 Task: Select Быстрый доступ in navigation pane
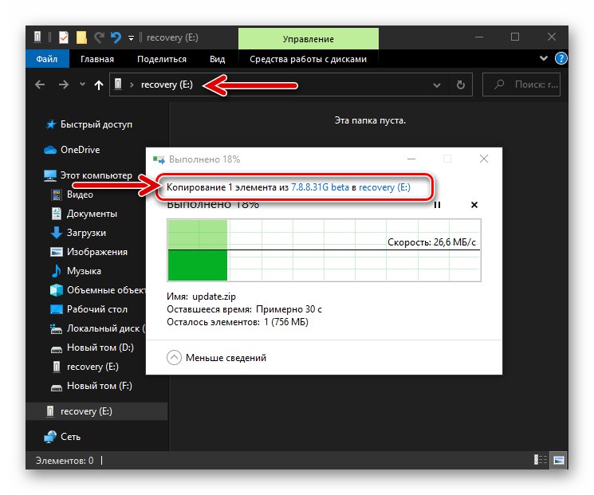tap(96, 124)
